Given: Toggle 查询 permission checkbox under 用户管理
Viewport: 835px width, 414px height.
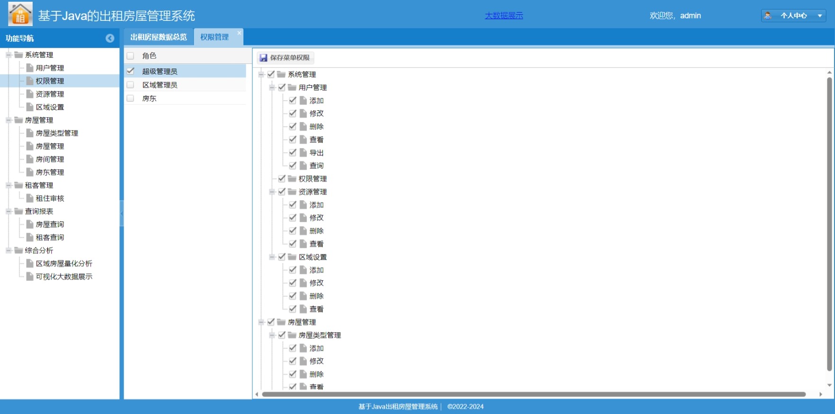Looking at the screenshot, I should tap(293, 166).
